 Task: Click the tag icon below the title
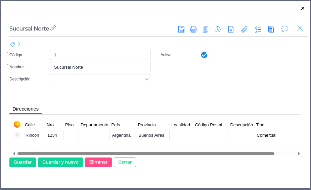(x=12, y=44)
